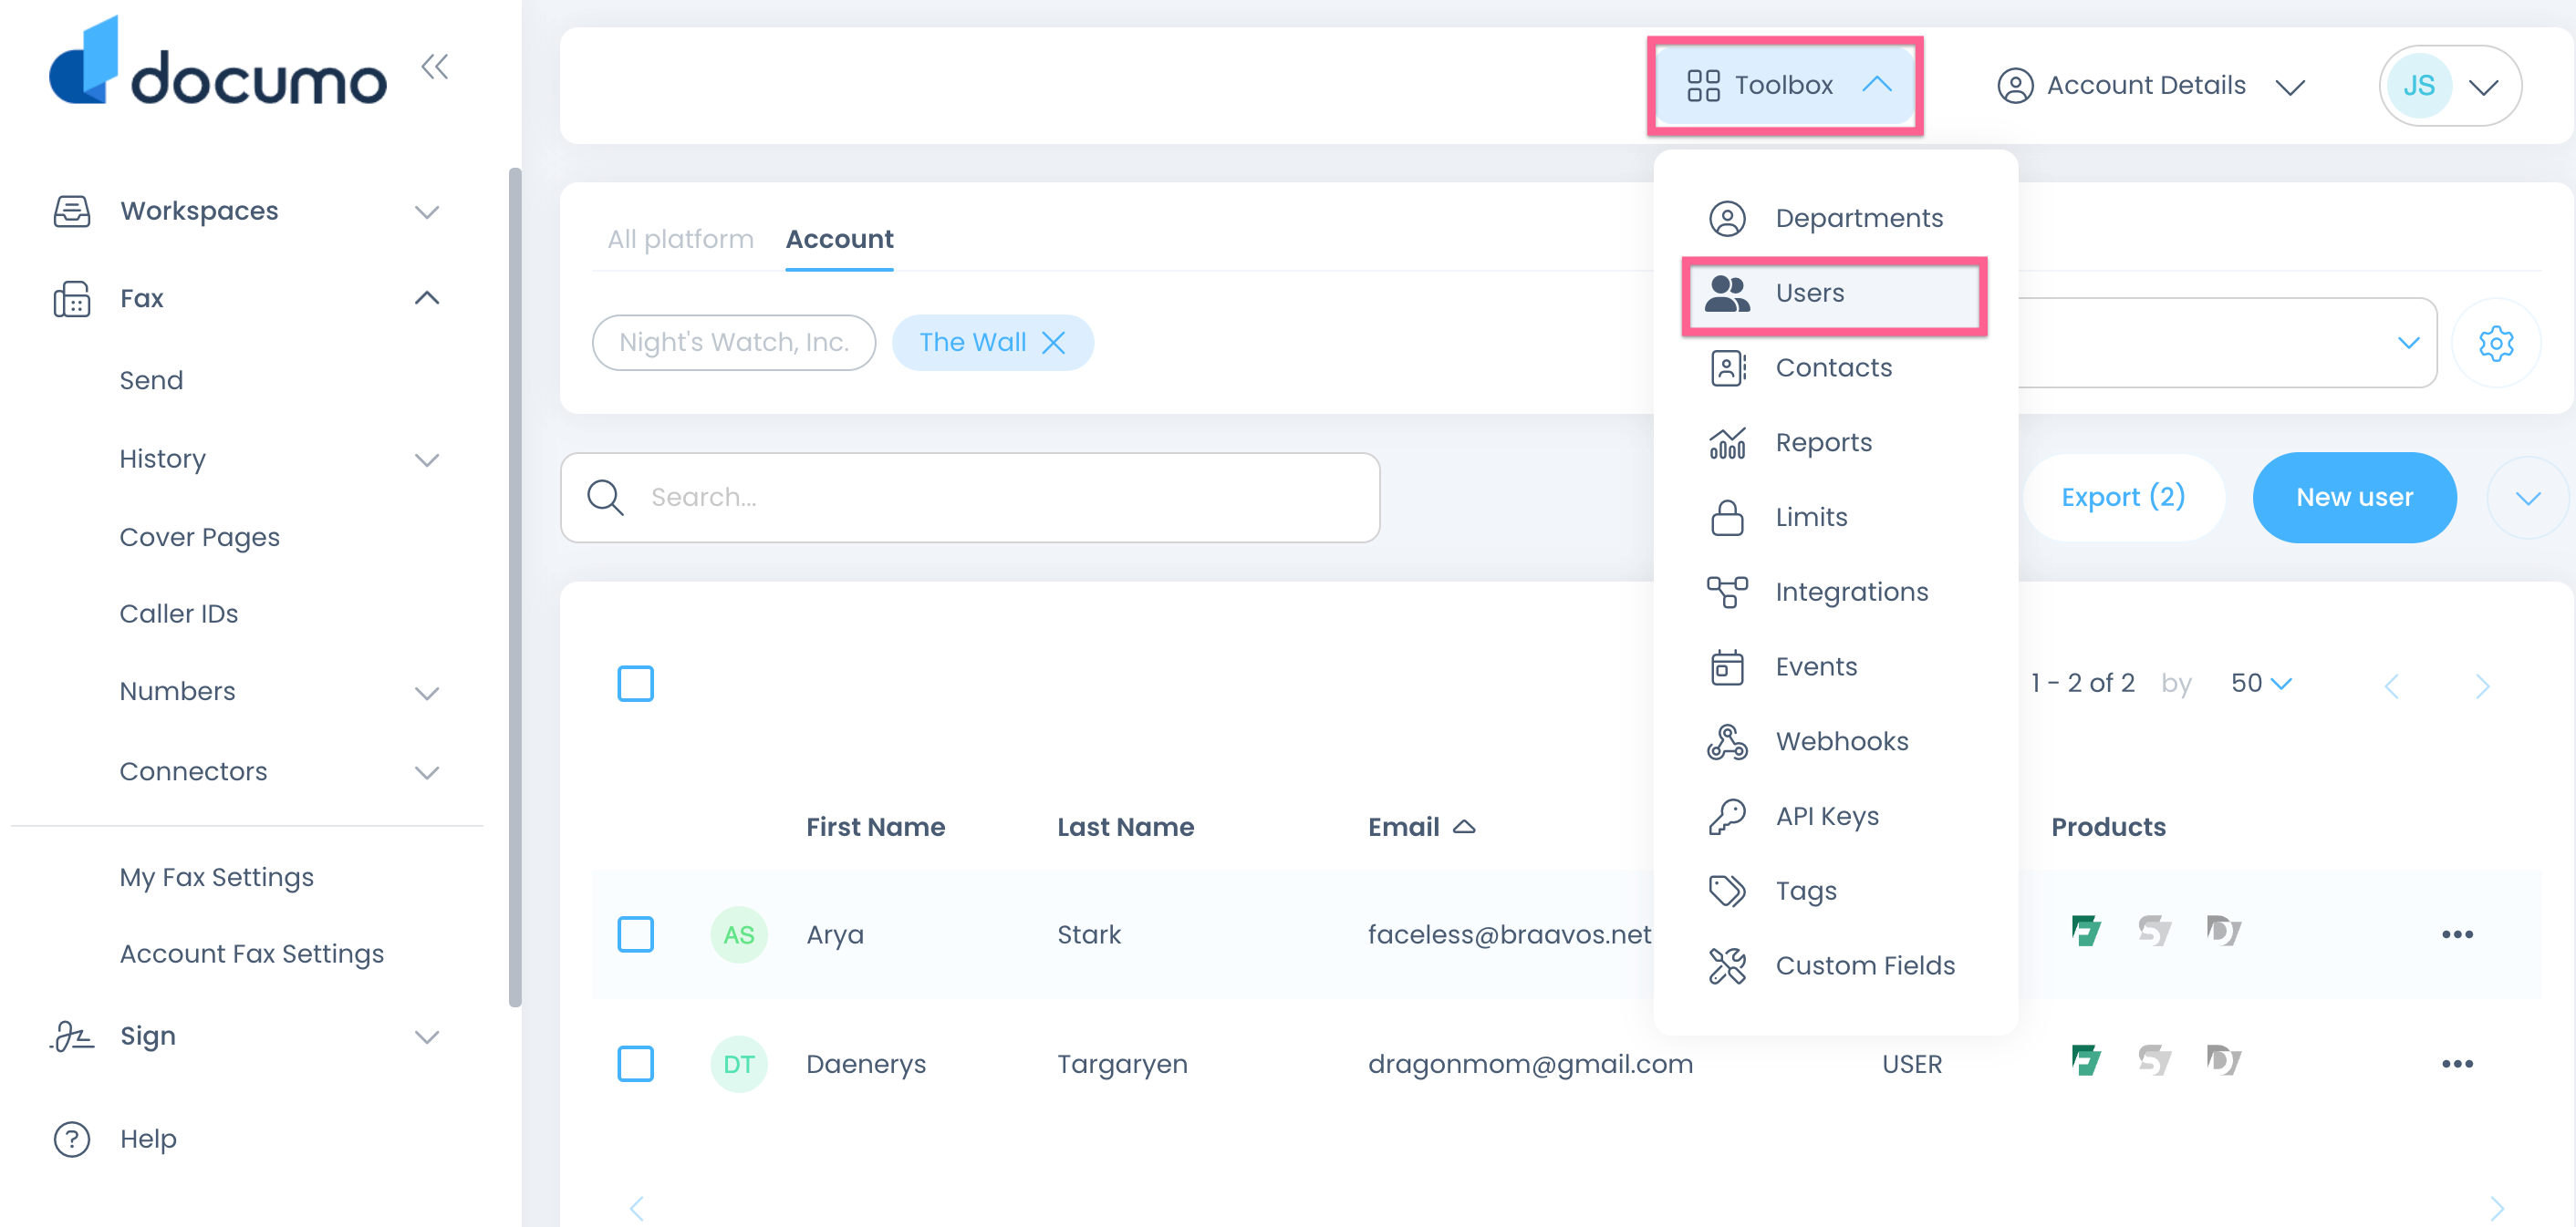Screen dimensions: 2576x1227
Task: Change page size 50 dropdown
Action: coord(2260,684)
